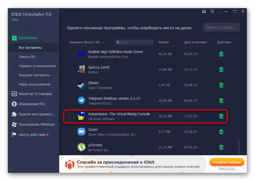
Task: Click Telegram Desktop version 2.1.13 text
Action: [114, 98]
